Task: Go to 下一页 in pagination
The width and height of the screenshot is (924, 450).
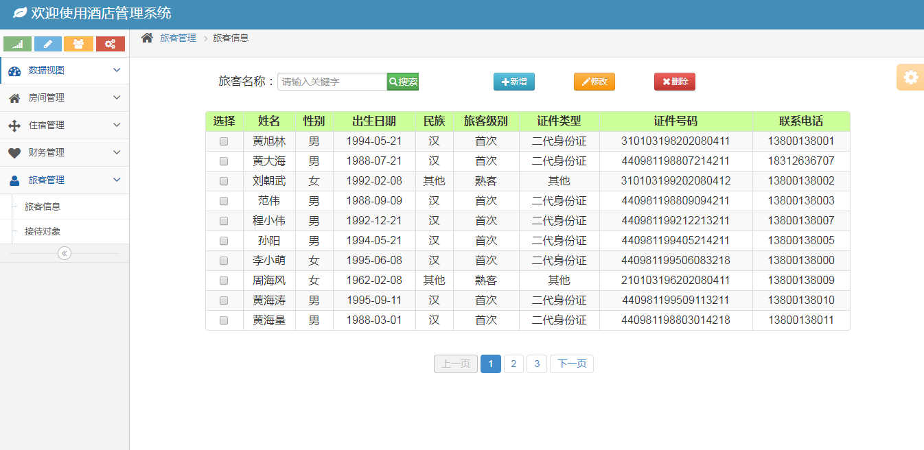Action: [572, 364]
